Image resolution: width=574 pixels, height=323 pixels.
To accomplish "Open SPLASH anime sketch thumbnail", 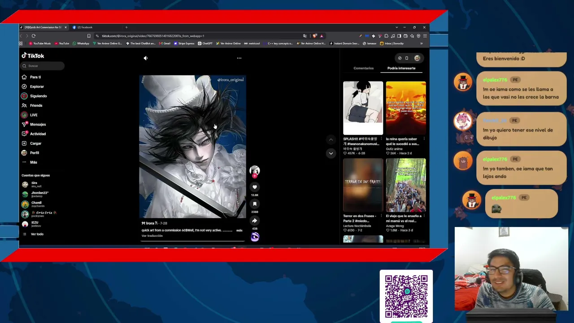I will (363, 108).
